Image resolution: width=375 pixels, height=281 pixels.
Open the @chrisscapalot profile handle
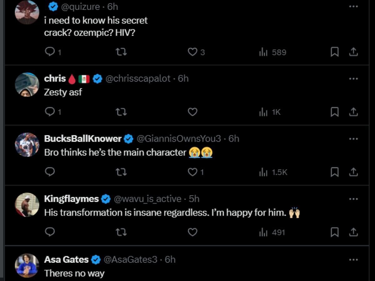138,79
